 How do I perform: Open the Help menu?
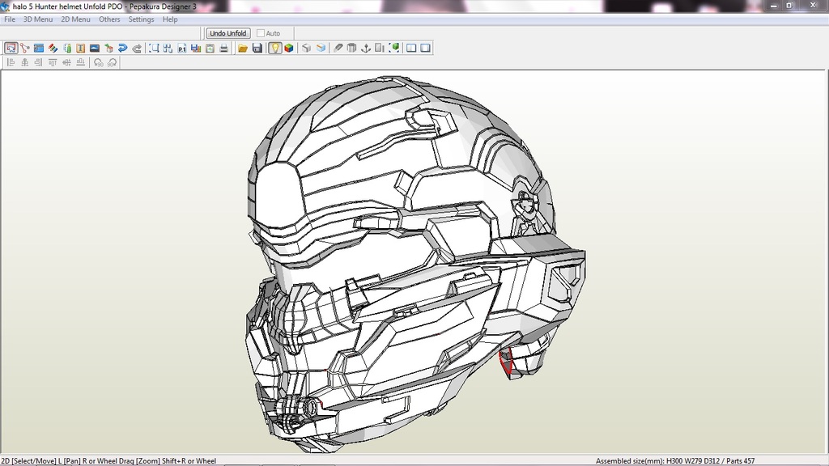(x=170, y=19)
